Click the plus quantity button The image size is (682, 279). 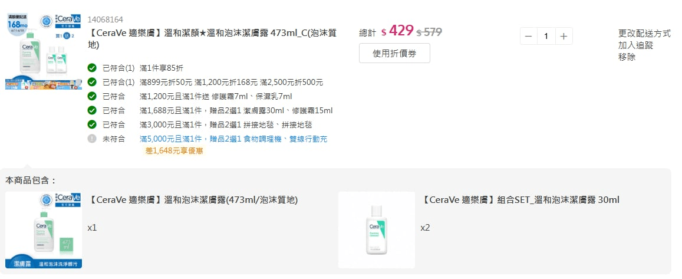pos(564,36)
